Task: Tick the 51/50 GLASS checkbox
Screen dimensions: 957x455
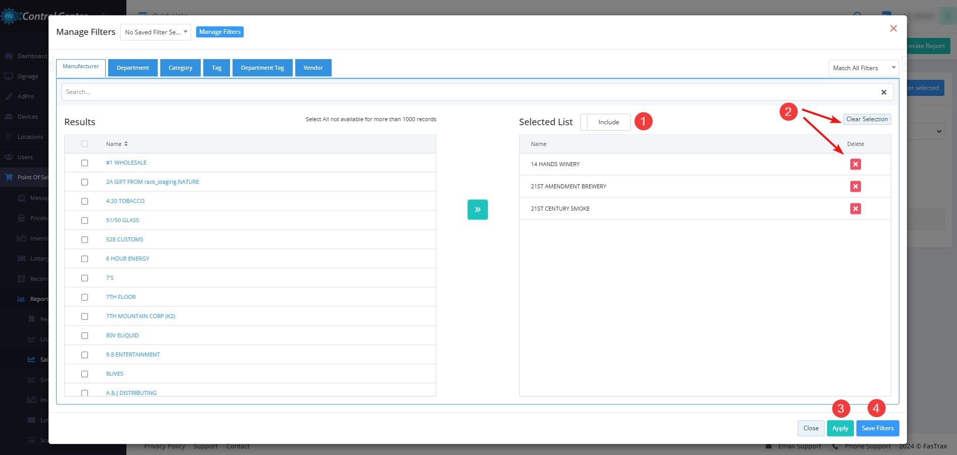Action: point(84,221)
